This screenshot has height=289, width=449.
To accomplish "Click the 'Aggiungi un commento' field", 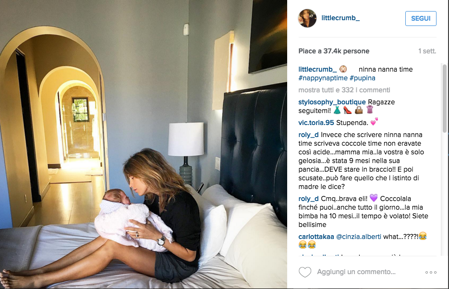I will click(356, 272).
